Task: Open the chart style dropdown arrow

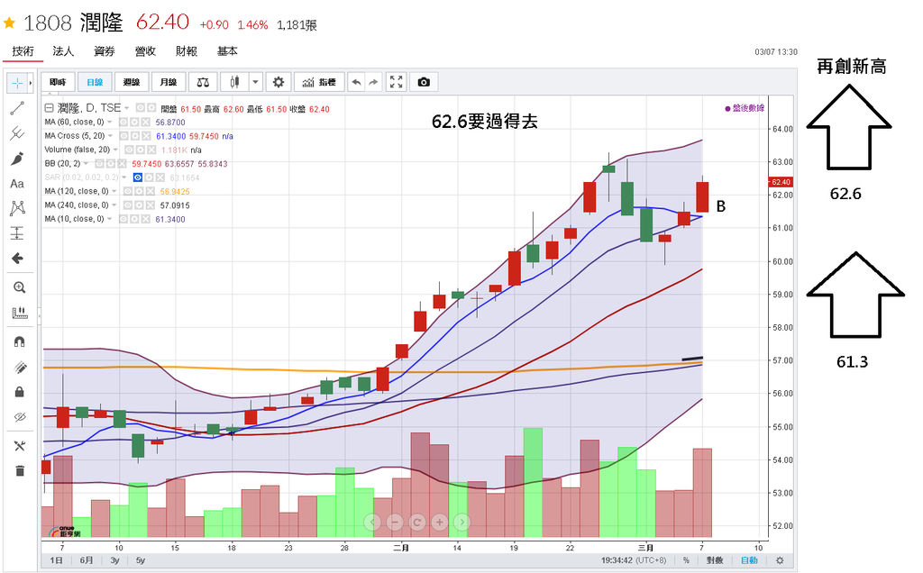Action: pyautogui.click(x=255, y=82)
